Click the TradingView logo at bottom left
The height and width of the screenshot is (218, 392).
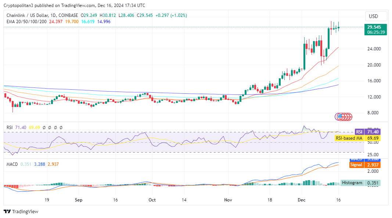[21, 211]
